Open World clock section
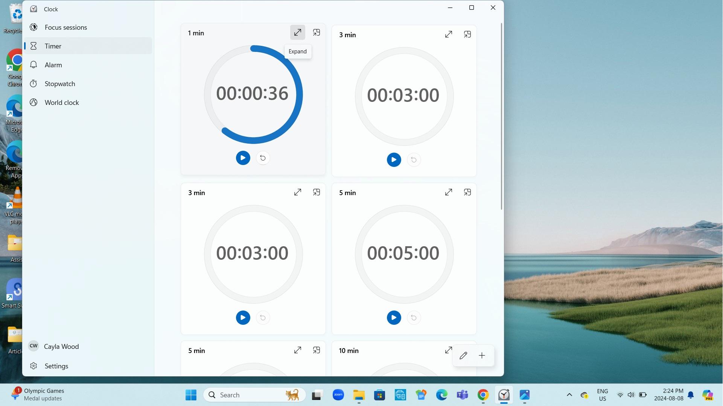Screen dimensions: 723x406 (x=62, y=102)
